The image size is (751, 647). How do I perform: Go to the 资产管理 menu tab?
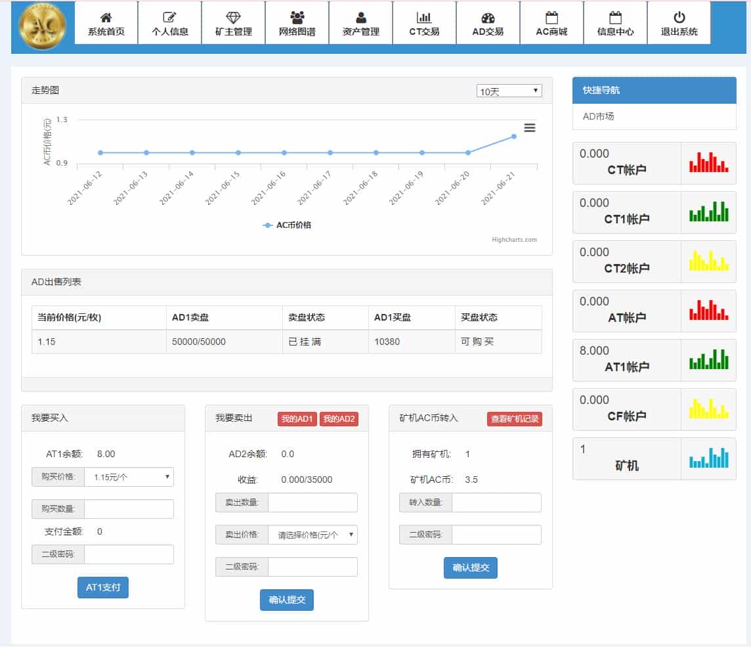360,23
